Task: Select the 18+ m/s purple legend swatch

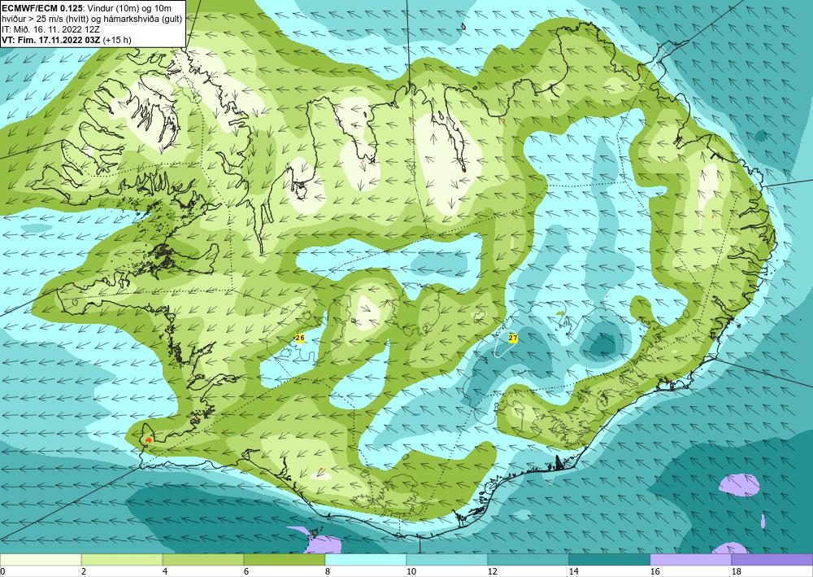Action: pos(772,560)
